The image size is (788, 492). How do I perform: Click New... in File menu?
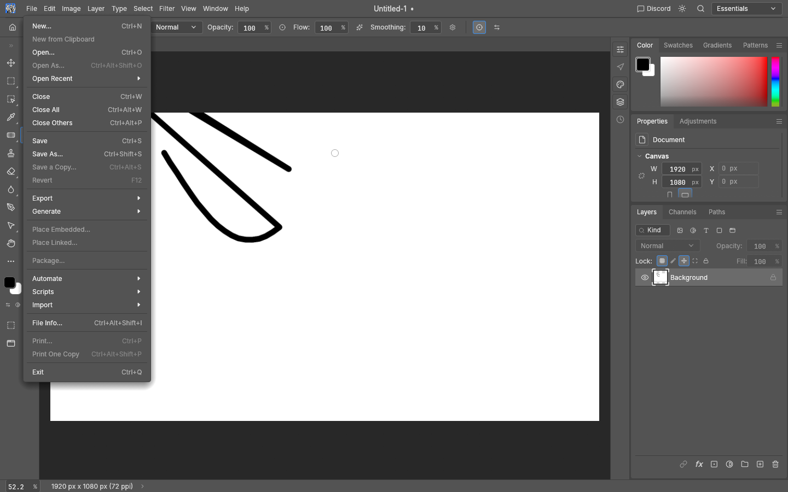coord(87,26)
